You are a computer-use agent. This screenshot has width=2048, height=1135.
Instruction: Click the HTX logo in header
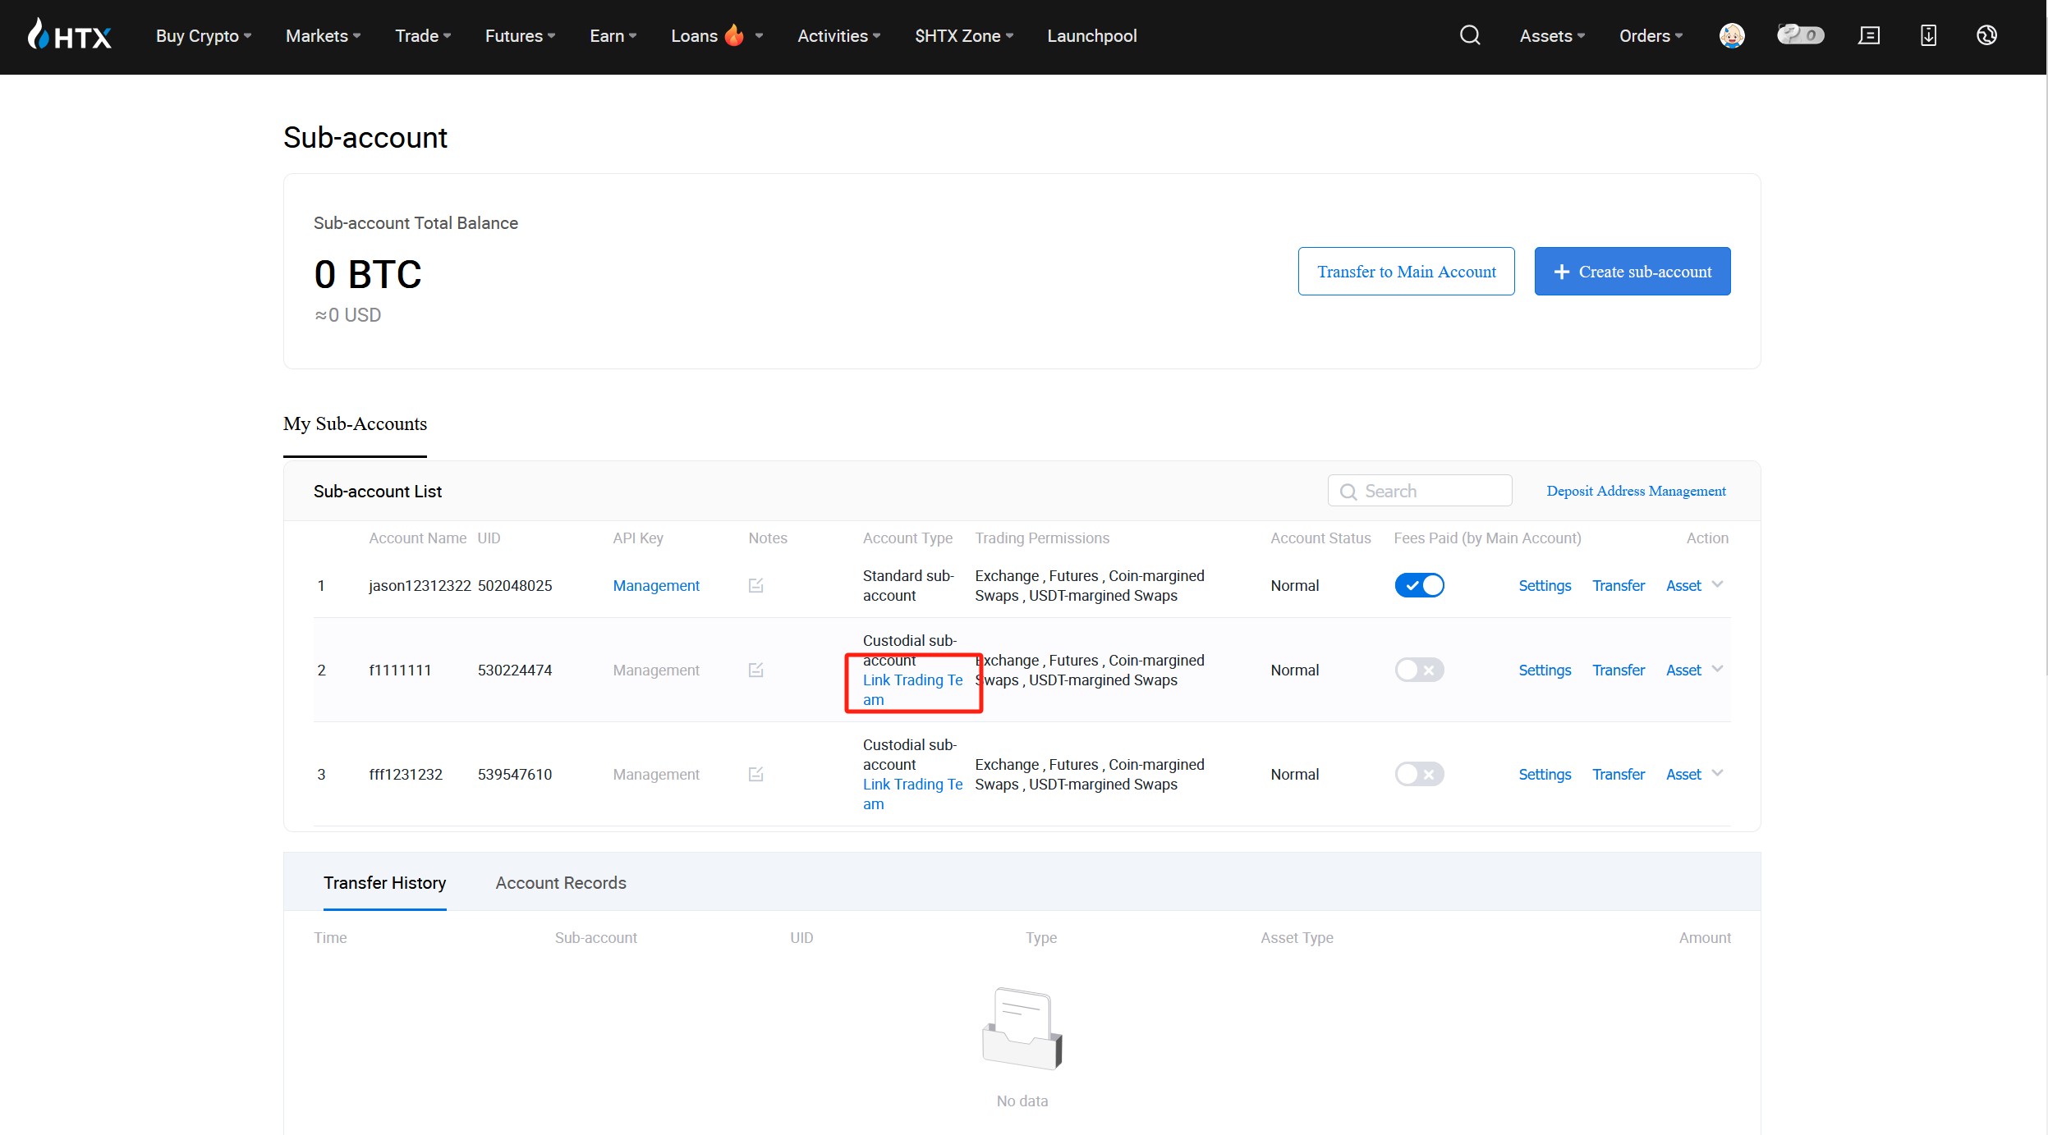pos(70,36)
